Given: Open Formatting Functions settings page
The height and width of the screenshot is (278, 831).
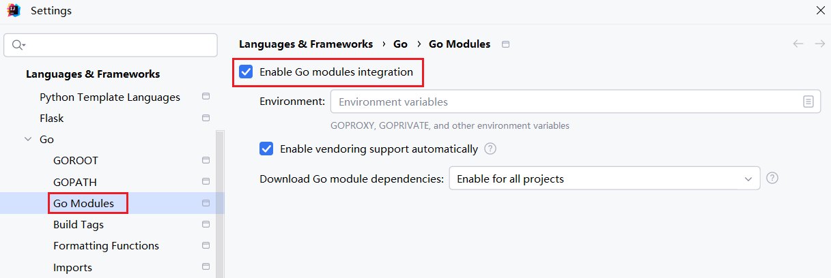Looking at the screenshot, I should (x=106, y=245).
